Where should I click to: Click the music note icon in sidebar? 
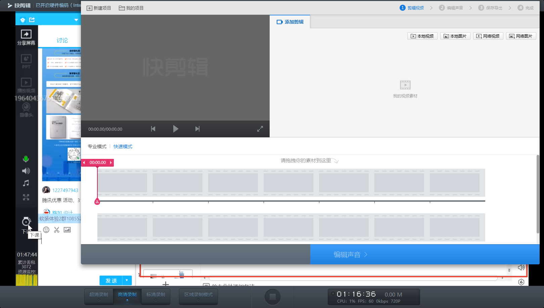(x=26, y=183)
